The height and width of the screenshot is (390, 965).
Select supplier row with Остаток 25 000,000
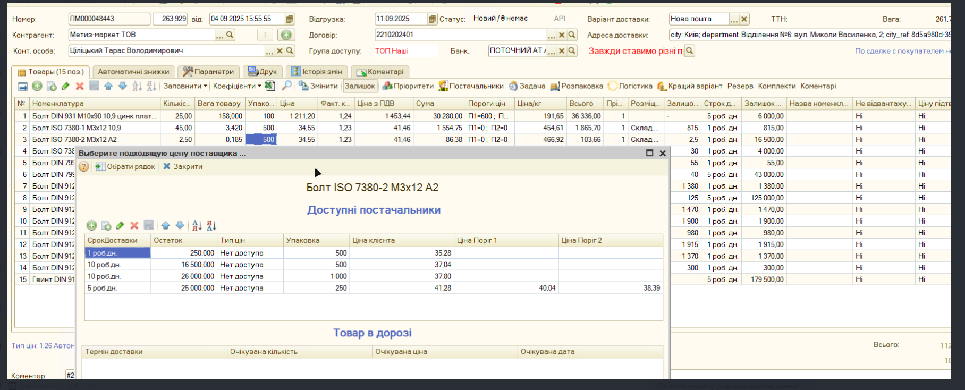pos(374,288)
